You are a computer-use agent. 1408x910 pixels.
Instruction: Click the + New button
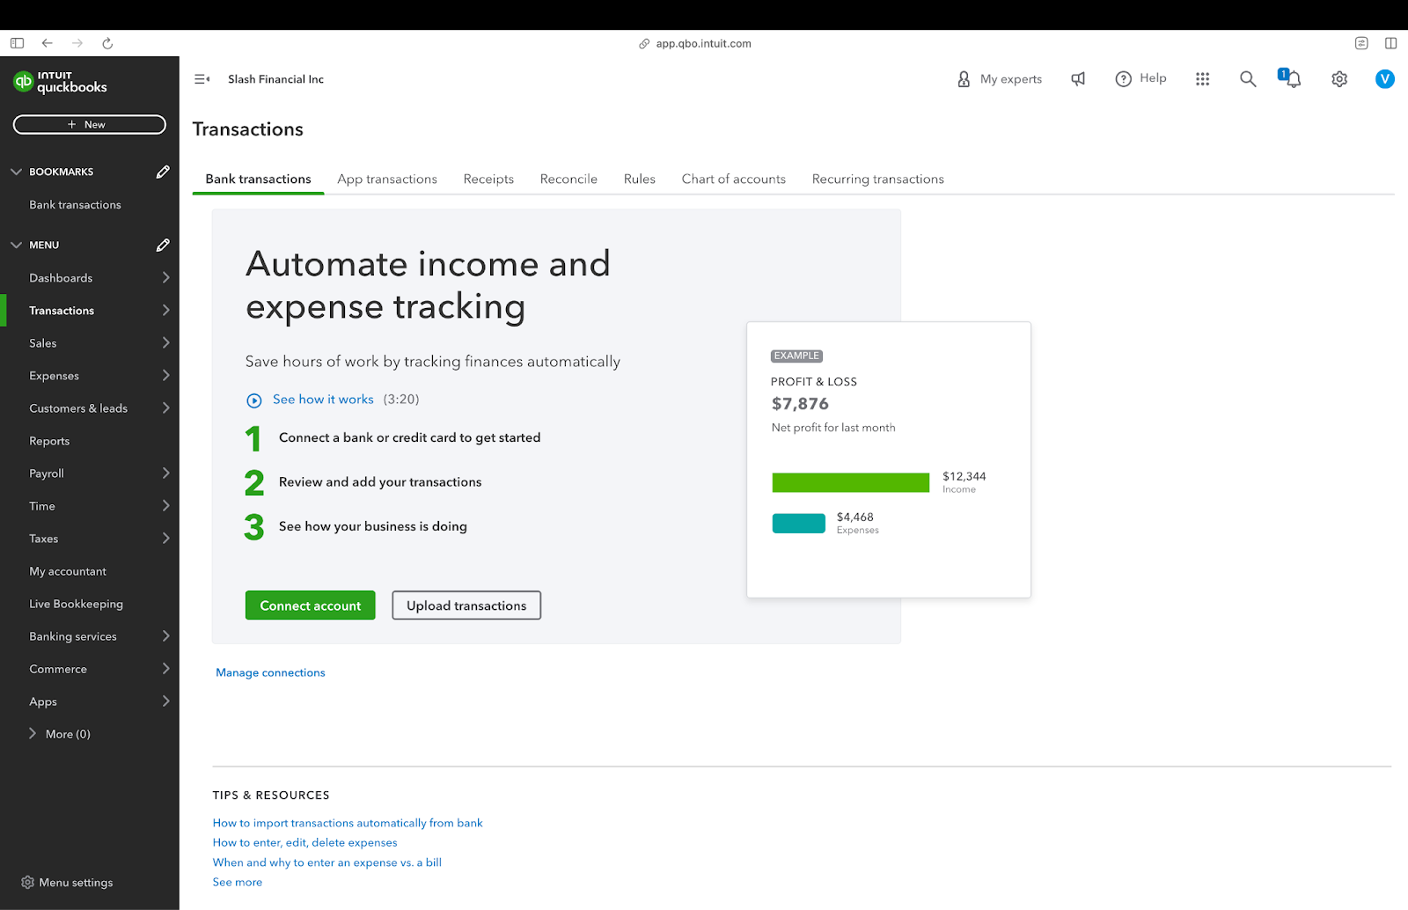pos(90,125)
